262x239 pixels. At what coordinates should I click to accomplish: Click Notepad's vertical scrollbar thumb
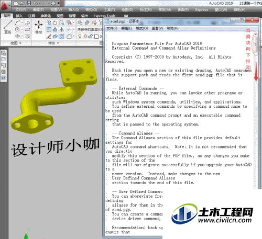pyautogui.click(x=256, y=44)
